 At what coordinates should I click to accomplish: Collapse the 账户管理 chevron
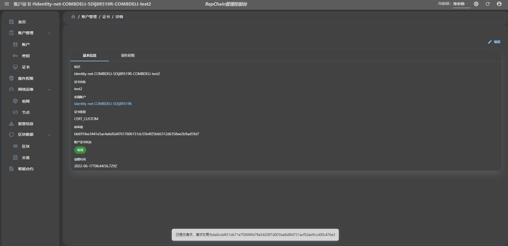tap(49, 33)
